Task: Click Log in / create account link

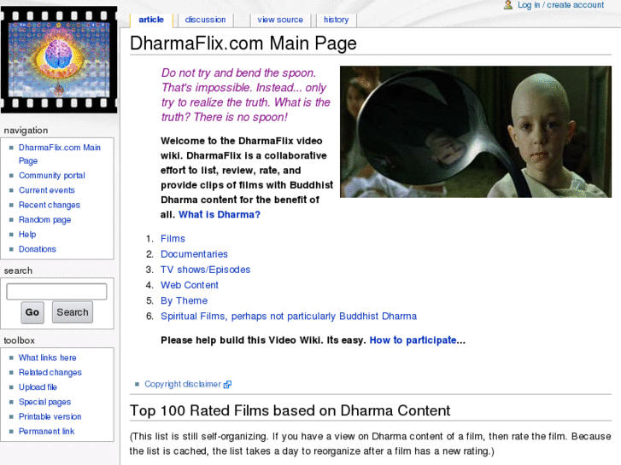Action: click(x=560, y=5)
